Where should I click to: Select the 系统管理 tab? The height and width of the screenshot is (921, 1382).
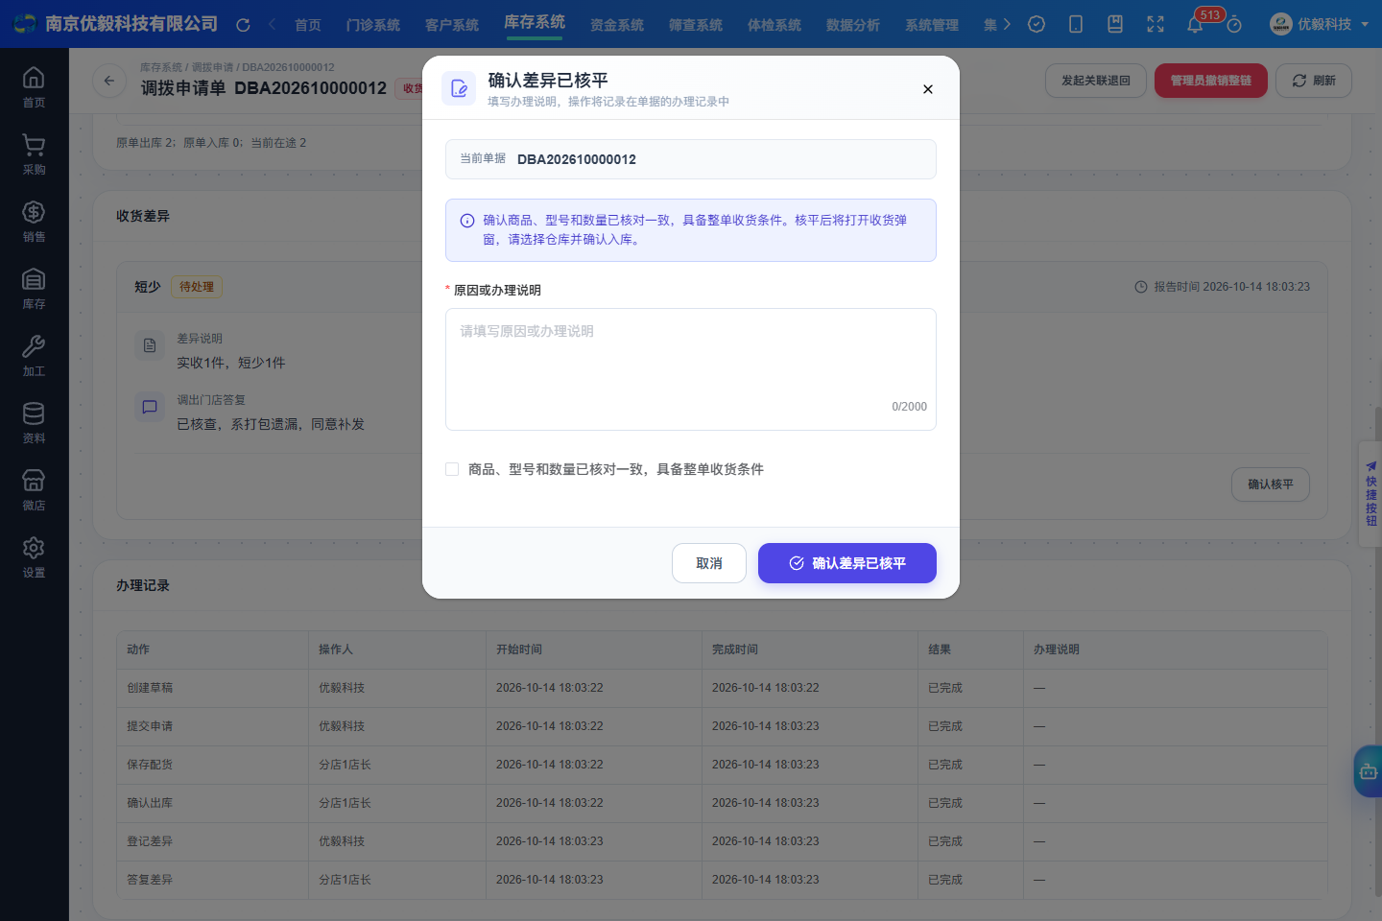[x=932, y=25]
